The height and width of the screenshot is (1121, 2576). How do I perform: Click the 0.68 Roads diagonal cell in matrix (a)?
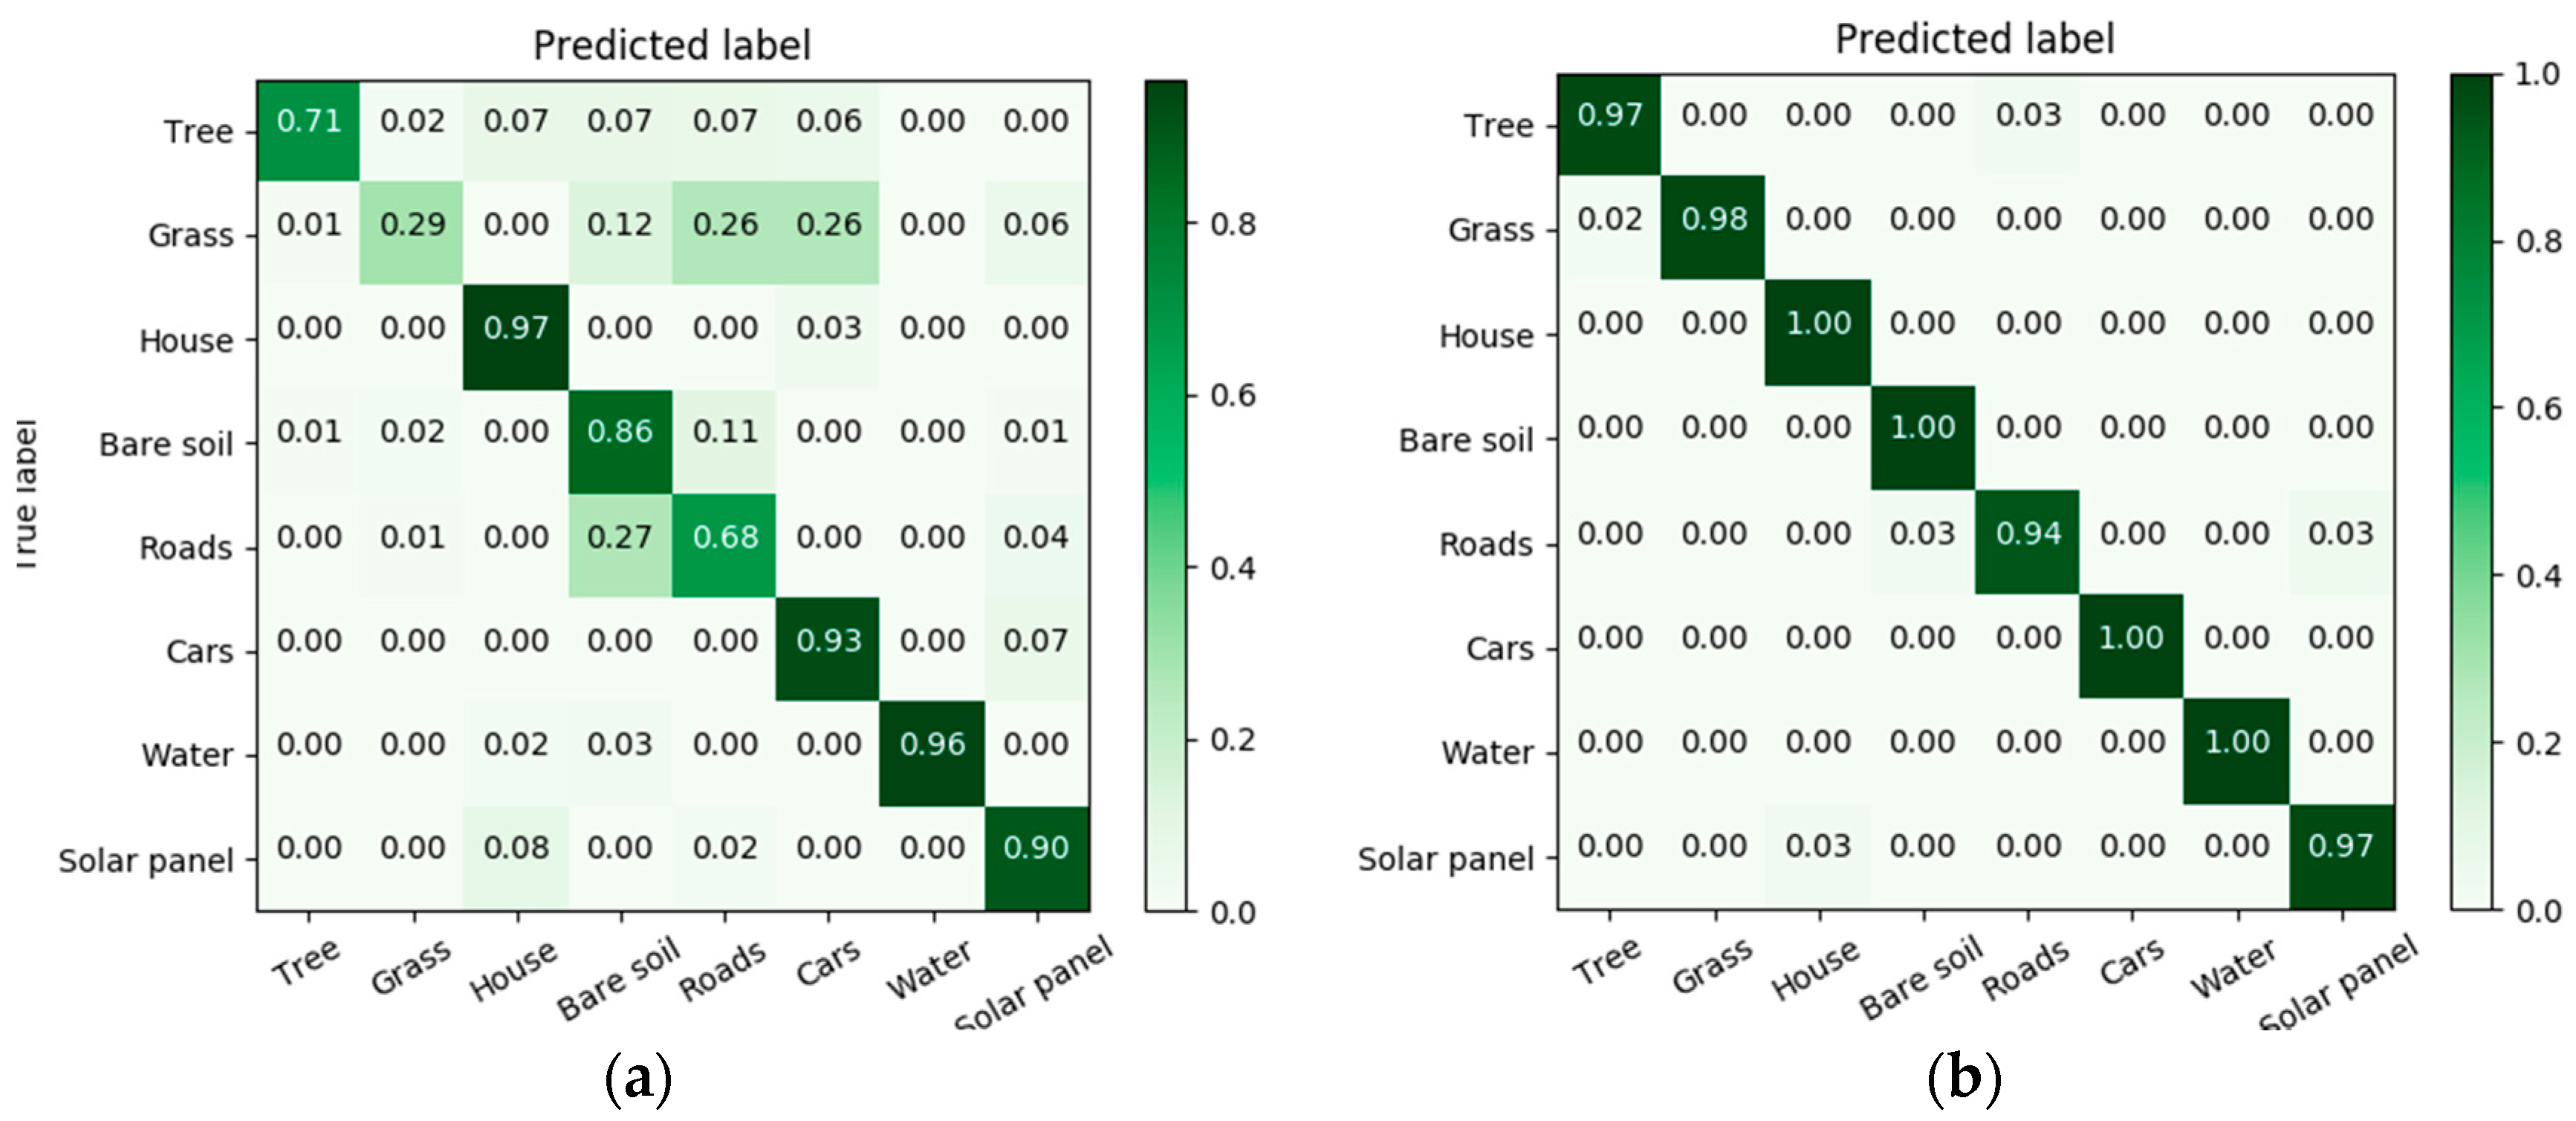pyautogui.click(x=725, y=537)
